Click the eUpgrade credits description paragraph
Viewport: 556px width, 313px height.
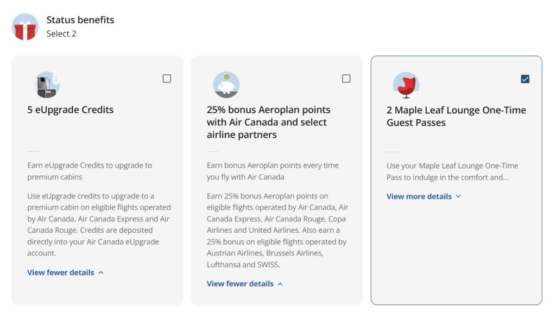pyautogui.click(x=99, y=225)
